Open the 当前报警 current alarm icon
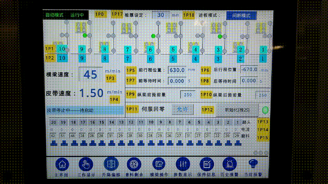Viewport: 328px width, 184px height. (254, 164)
